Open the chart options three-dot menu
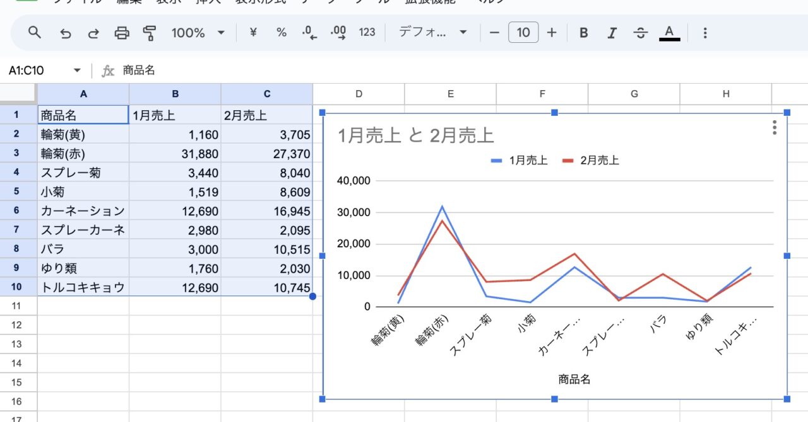Image resolution: width=808 pixels, height=422 pixels. click(775, 128)
